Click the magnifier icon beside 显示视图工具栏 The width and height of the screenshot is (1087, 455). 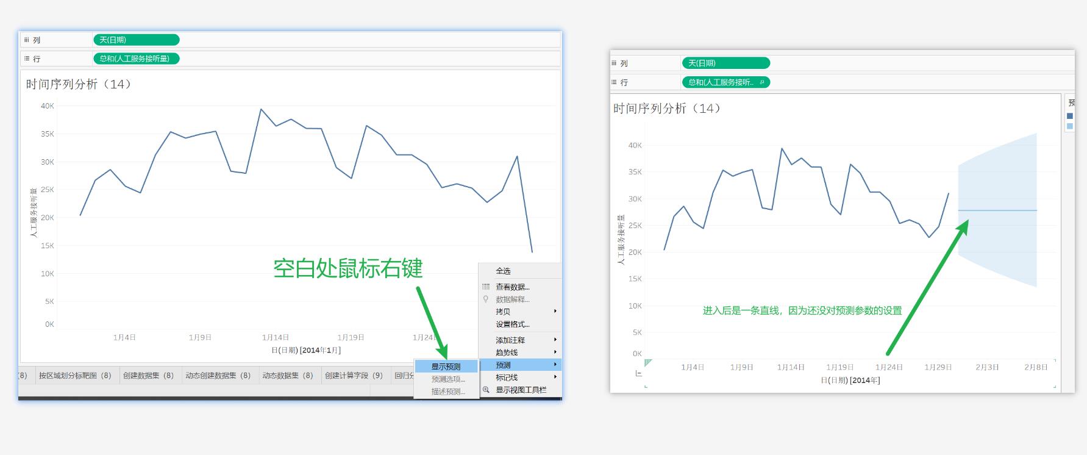486,390
